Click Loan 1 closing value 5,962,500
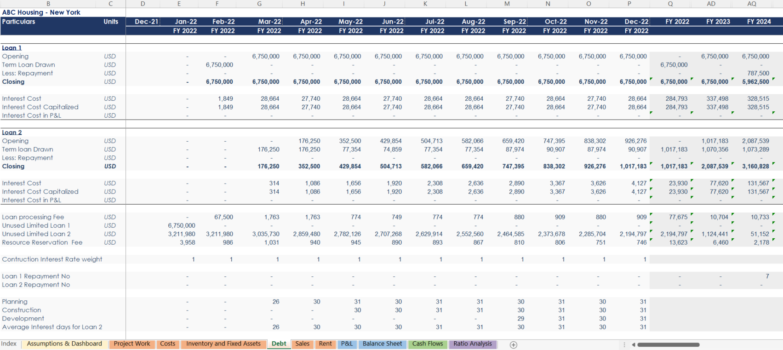The image size is (783, 350). click(755, 82)
